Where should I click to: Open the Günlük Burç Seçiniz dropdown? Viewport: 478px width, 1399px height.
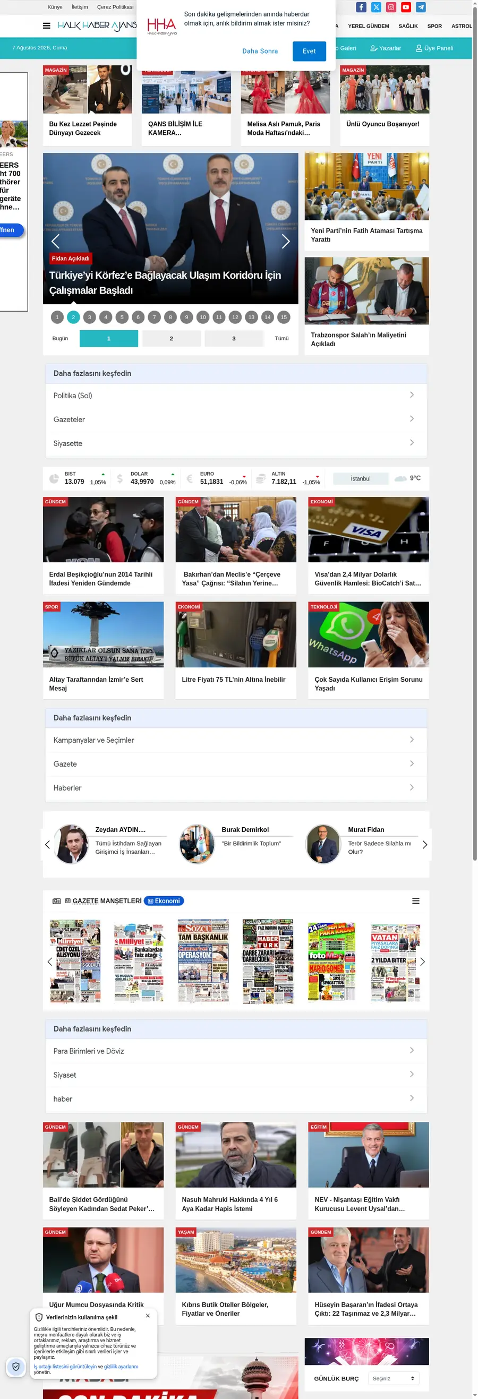(393, 1378)
